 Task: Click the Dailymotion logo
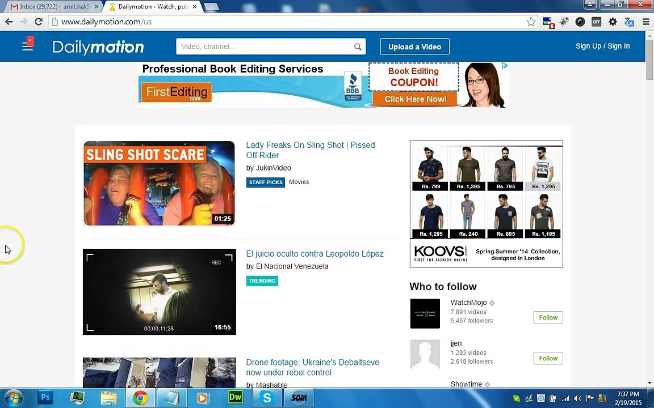(x=98, y=47)
